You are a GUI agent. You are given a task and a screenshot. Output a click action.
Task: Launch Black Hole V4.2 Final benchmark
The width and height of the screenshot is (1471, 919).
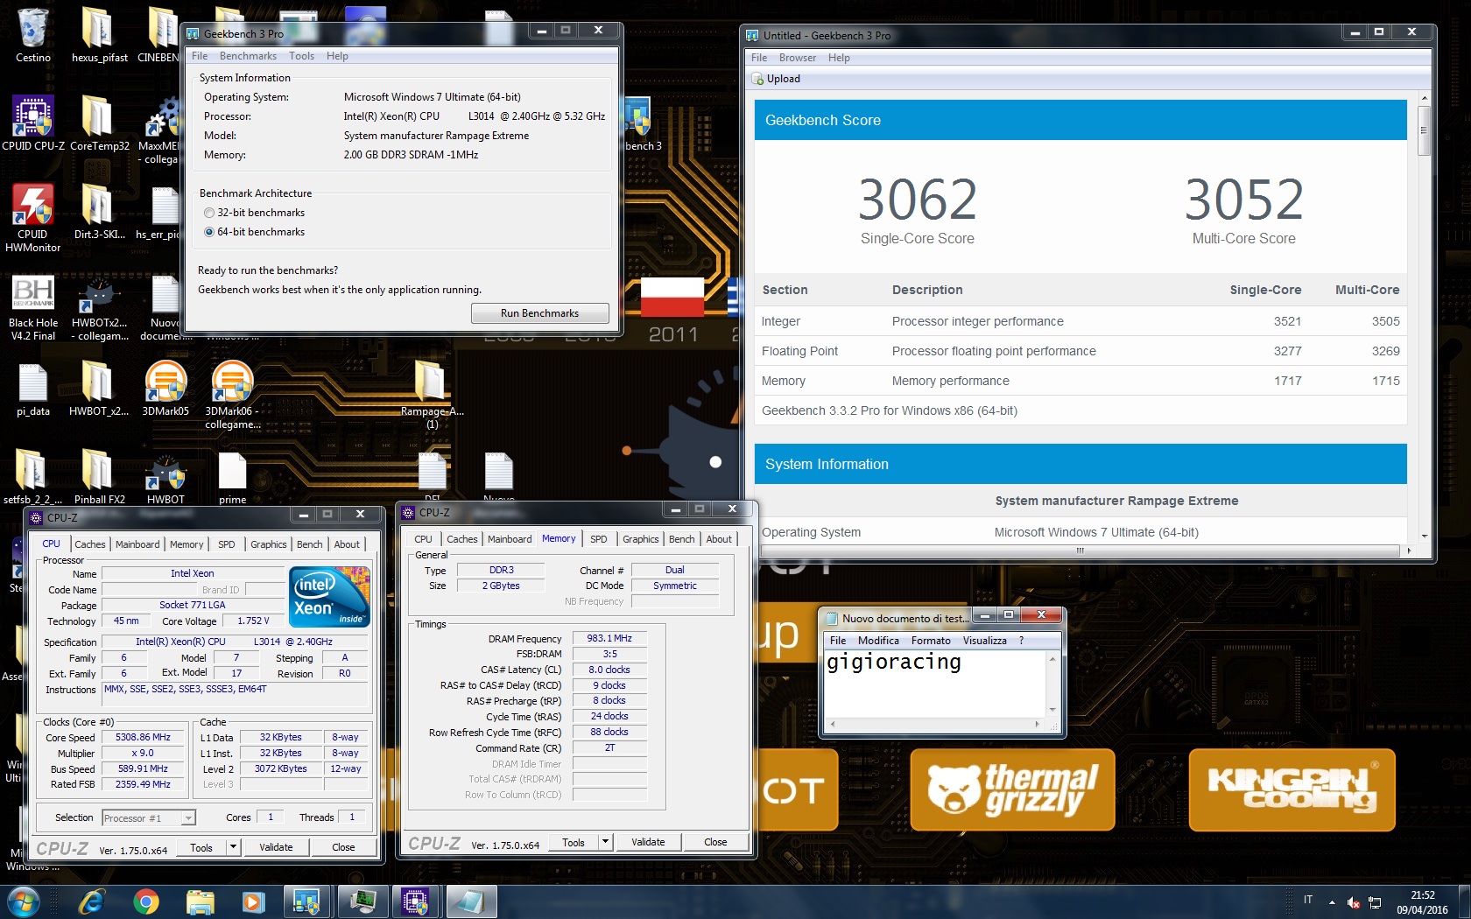click(x=33, y=306)
